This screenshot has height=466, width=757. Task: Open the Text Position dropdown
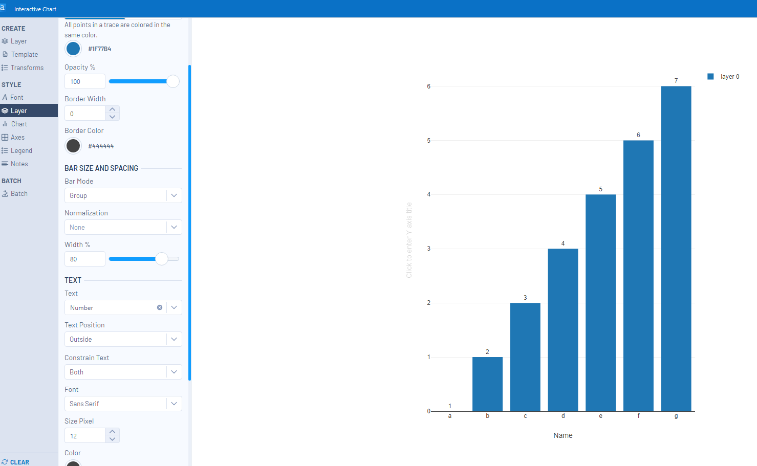174,339
